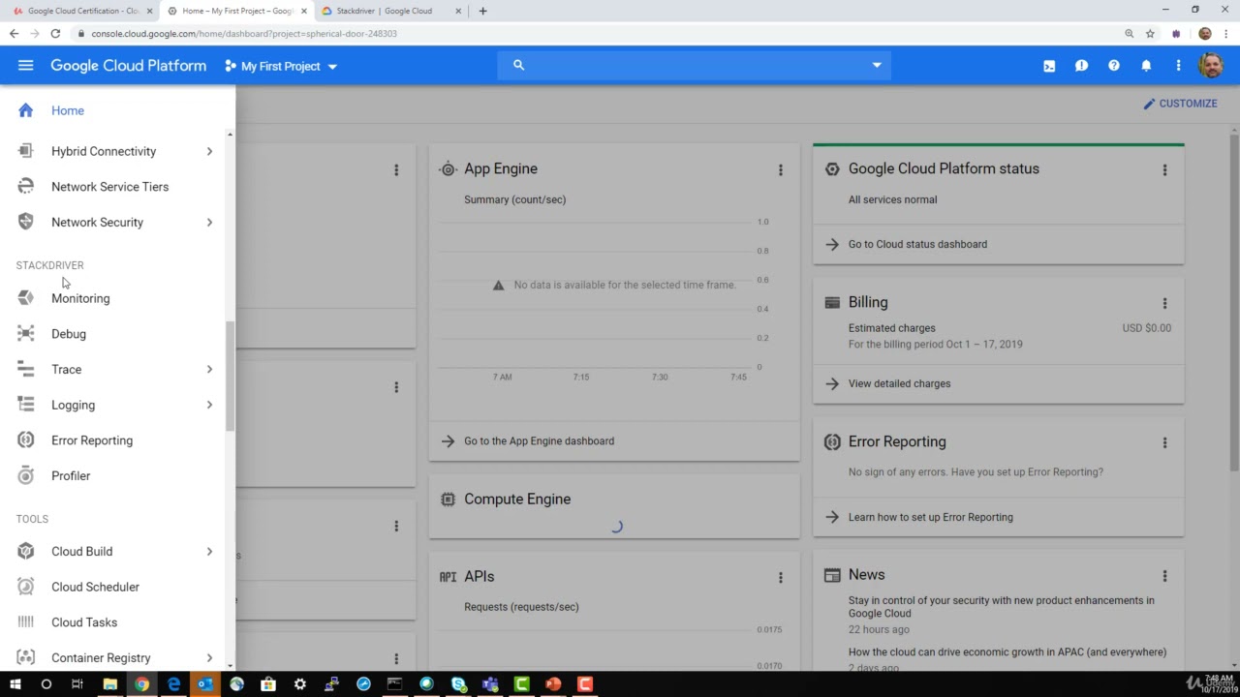This screenshot has width=1240, height=697.
Task: Reload the page with browser refresh
Action: pos(55,33)
